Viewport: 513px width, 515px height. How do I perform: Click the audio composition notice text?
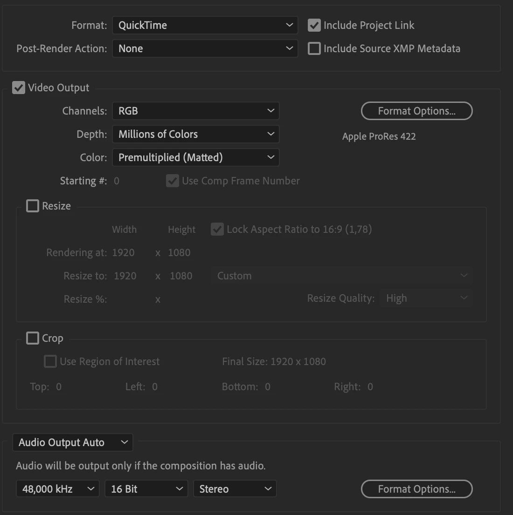pyautogui.click(x=141, y=466)
